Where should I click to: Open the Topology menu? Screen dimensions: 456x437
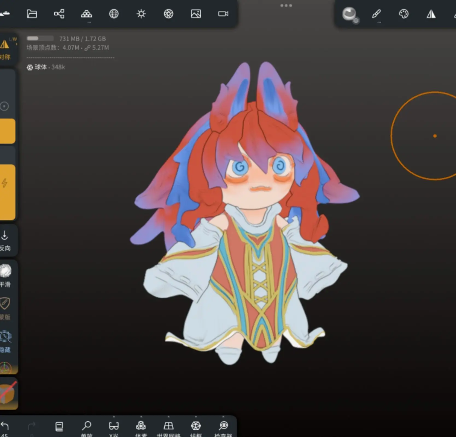point(86,14)
